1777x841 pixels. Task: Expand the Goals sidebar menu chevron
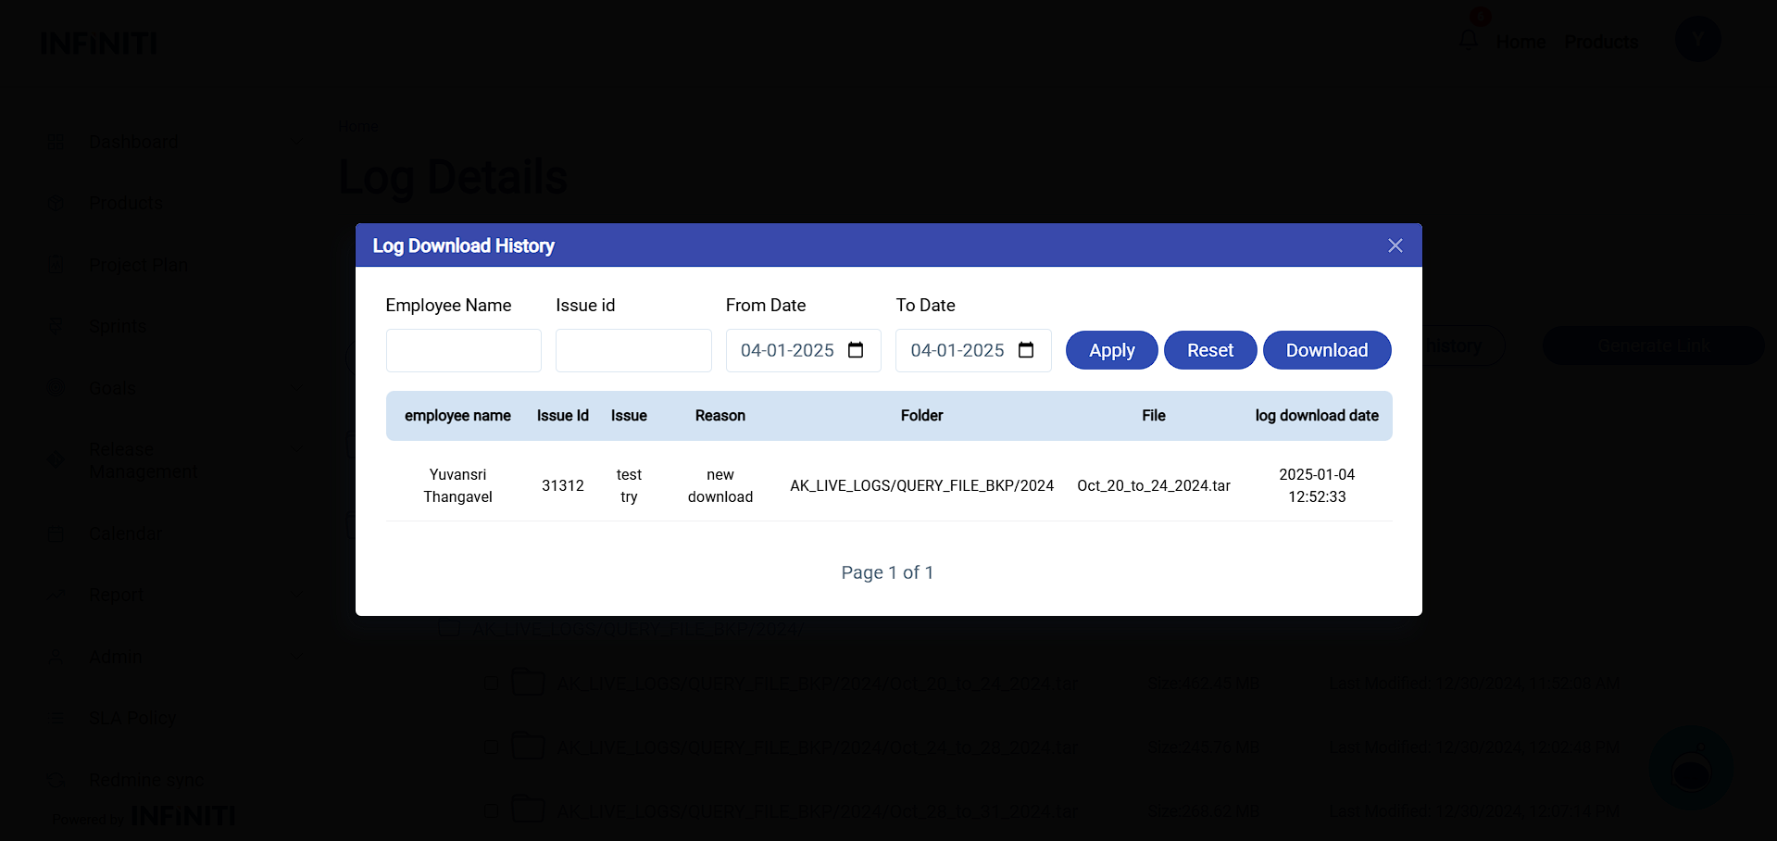click(x=296, y=389)
